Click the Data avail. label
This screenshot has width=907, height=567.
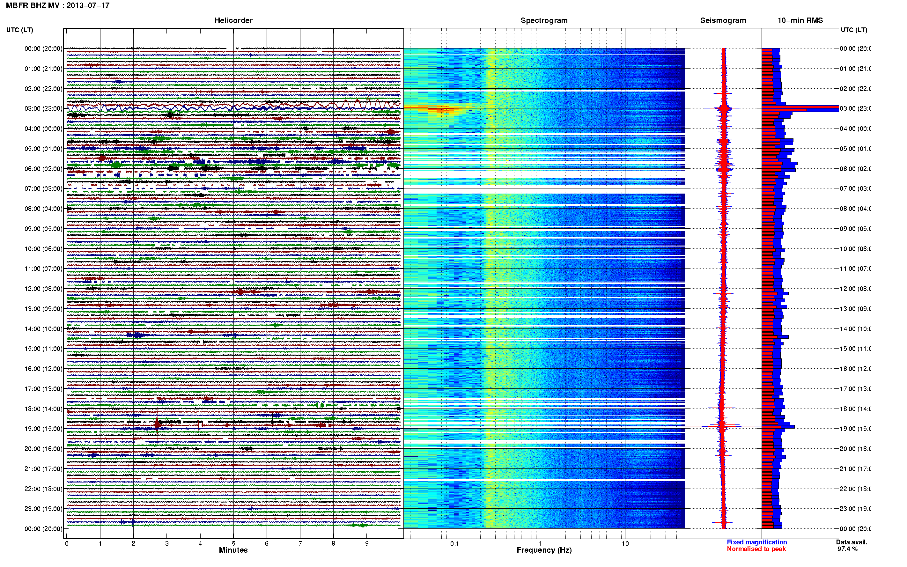point(852,542)
